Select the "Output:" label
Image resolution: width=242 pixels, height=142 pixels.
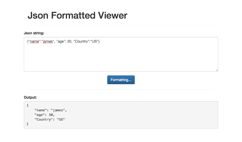[x=30, y=97]
